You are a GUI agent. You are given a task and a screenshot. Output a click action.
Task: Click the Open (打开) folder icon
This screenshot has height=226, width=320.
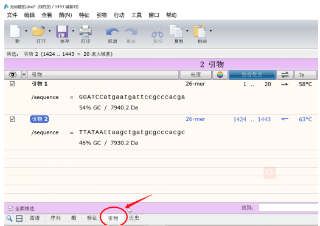(39, 31)
